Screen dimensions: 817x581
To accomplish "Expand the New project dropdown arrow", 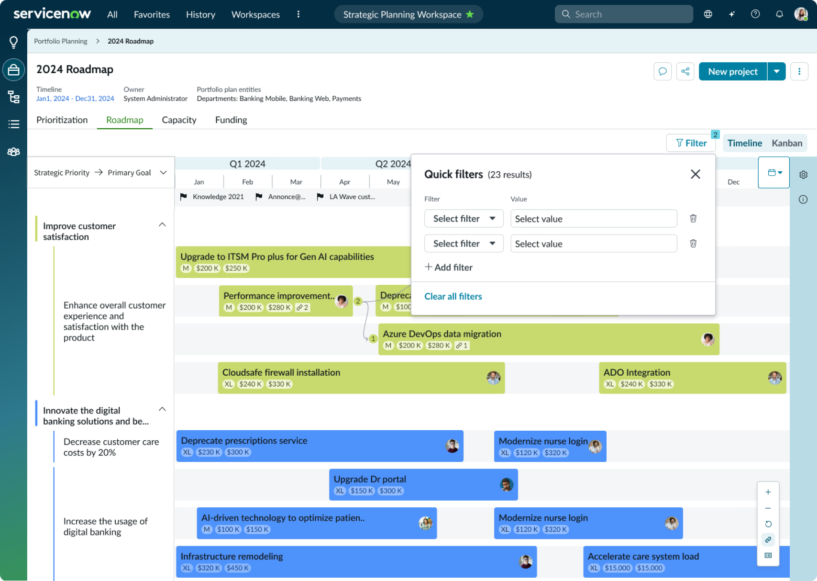I will pyautogui.click(x=776, y=71).
